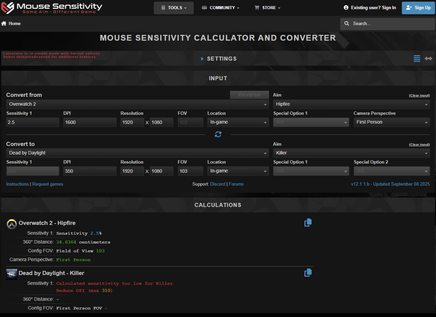436x317 pixels.
Task: Click the Dead by Daylight - Killer heading
Action: click(x=51, y=273)
